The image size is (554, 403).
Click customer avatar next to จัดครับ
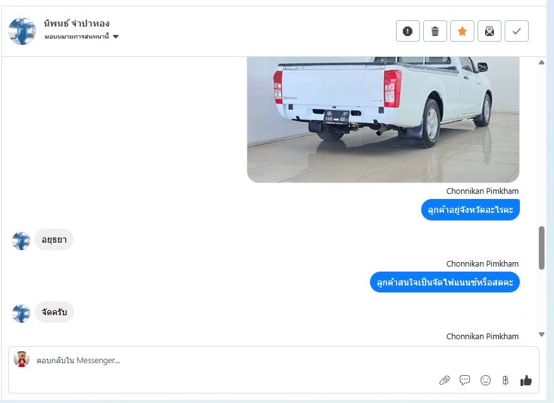tap(22, 313)
